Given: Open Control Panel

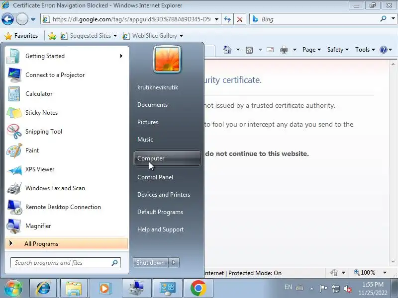Looking at the screenshot, I should tap(155, 177).
